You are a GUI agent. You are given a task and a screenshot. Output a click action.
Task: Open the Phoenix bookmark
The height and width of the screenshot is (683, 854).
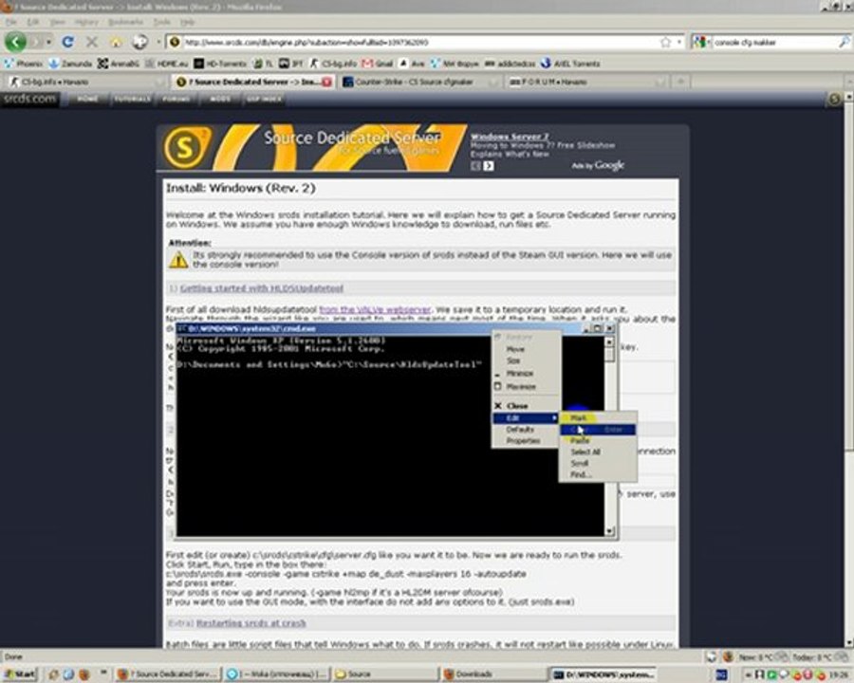[24, 64]
